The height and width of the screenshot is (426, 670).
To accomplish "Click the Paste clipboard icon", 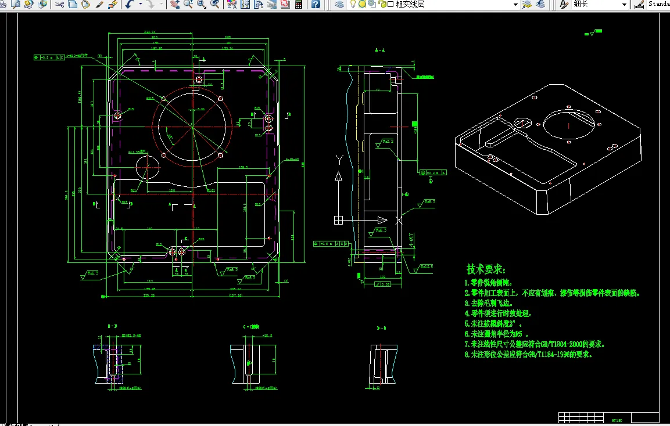I will [x=86, y=4].
